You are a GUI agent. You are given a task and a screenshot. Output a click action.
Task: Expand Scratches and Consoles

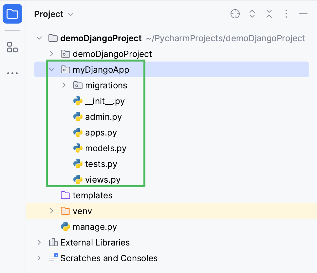(x=39, y=258)
